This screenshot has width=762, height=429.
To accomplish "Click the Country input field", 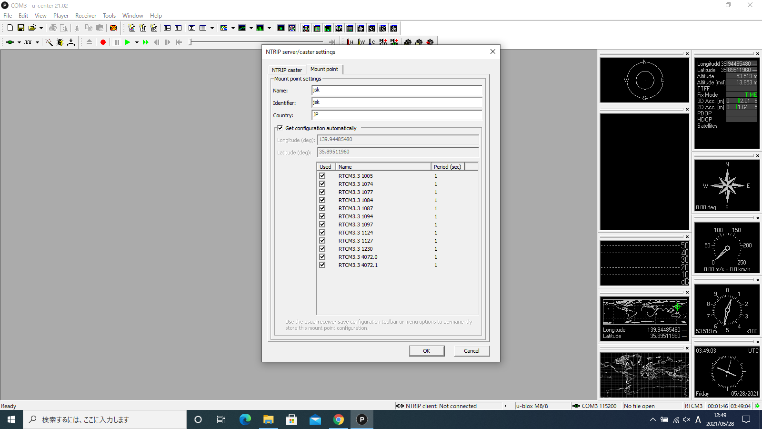I will pyautogui.click(x=397, y=115).
